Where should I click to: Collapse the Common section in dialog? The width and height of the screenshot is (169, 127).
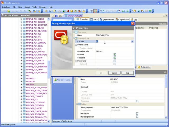(74, 32)
